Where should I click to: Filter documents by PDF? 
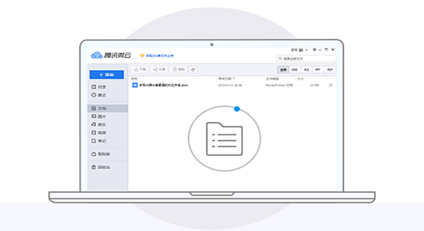coord(330,70)
